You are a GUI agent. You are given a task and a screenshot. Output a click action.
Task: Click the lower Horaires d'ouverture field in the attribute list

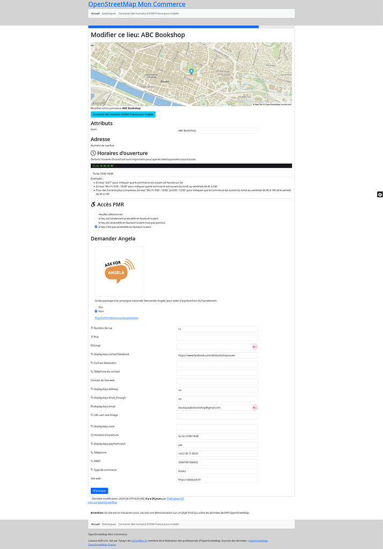point(217,436)
